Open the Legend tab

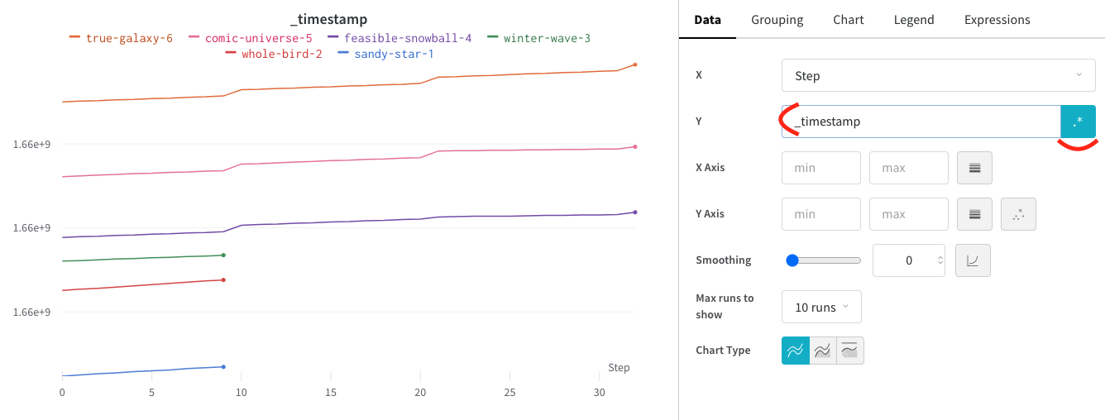point(914,20)
